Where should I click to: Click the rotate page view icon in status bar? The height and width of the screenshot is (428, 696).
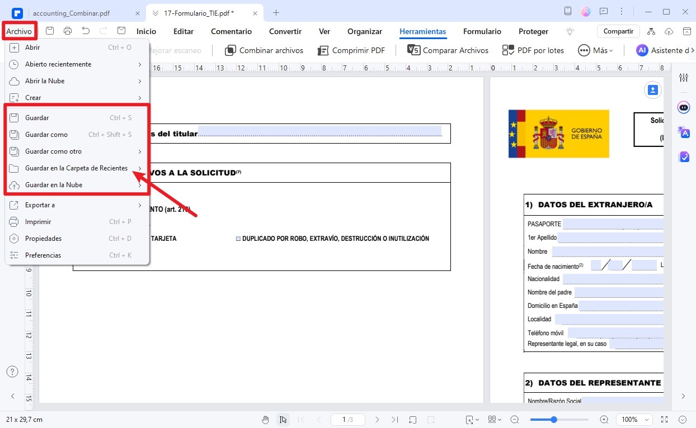pyautogui.click(x=413, y=420)
